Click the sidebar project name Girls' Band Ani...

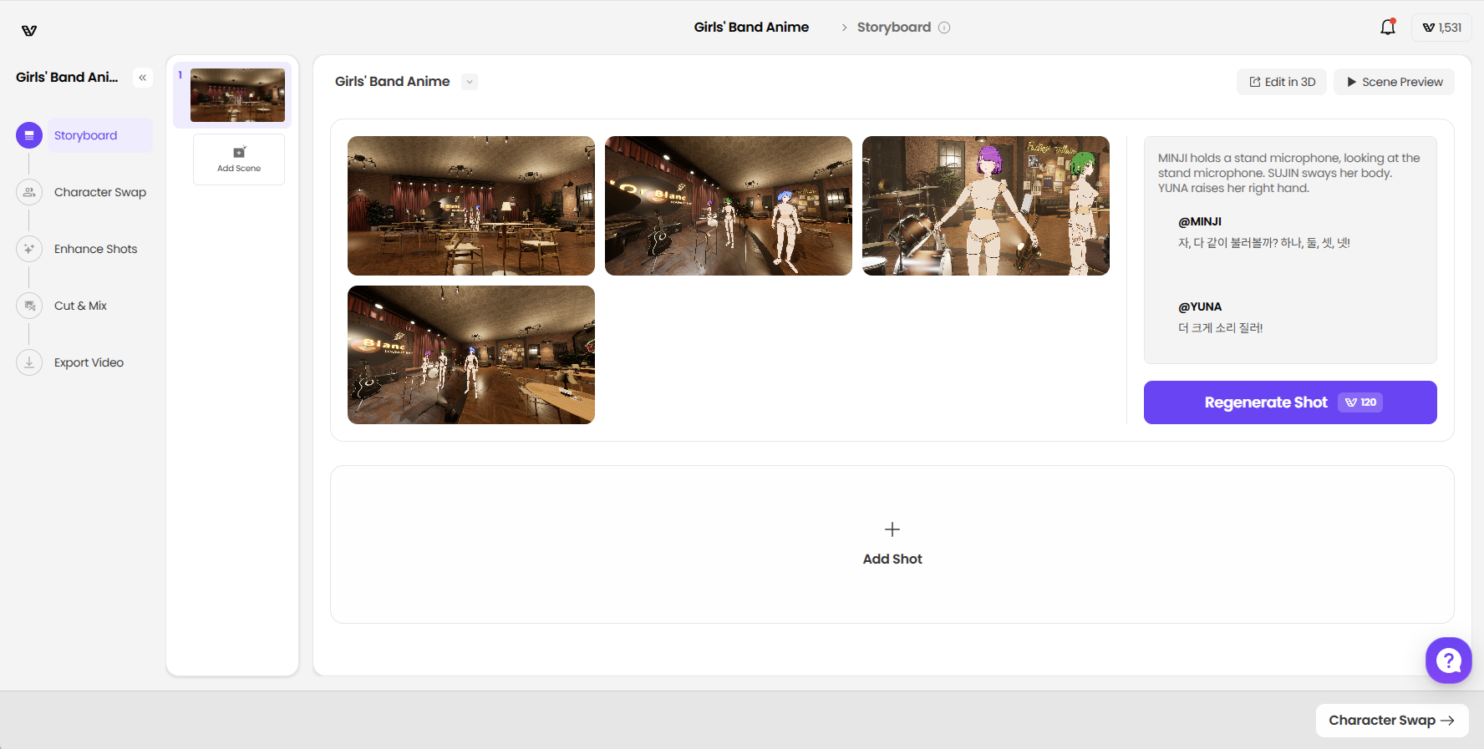click(x=67, y=78)
